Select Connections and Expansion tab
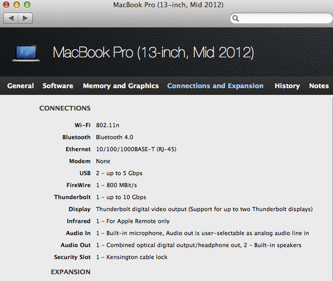This screenshot has height=281, width=333. coord(215,86)
